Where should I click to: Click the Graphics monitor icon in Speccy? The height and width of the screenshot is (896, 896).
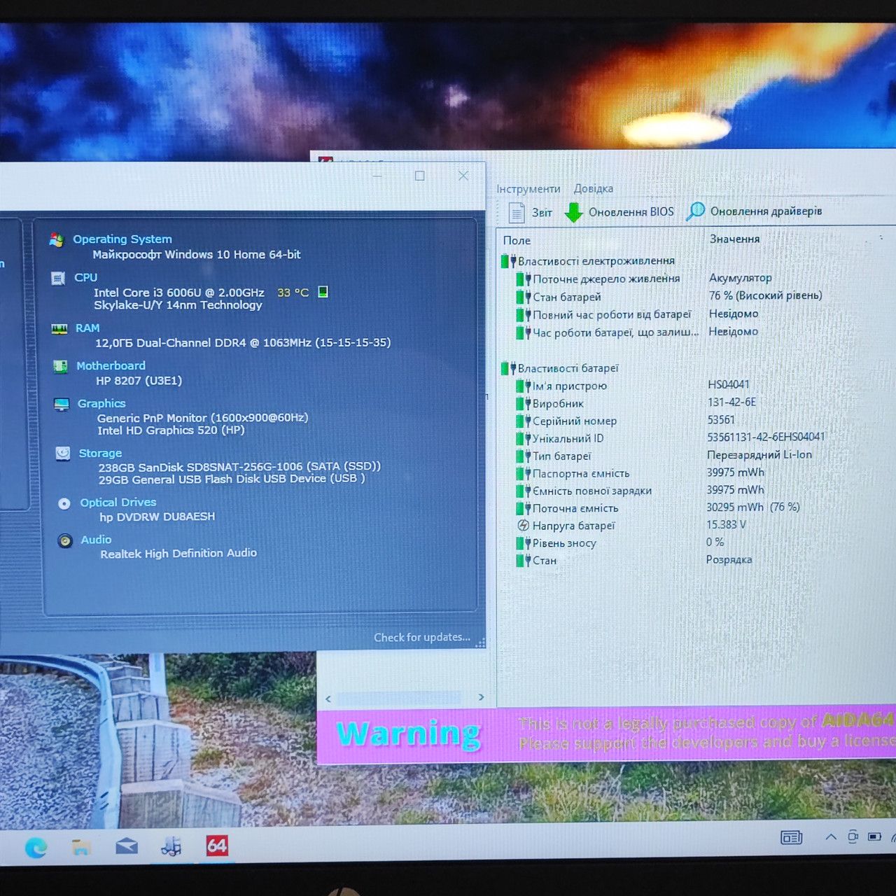[62, 404]
